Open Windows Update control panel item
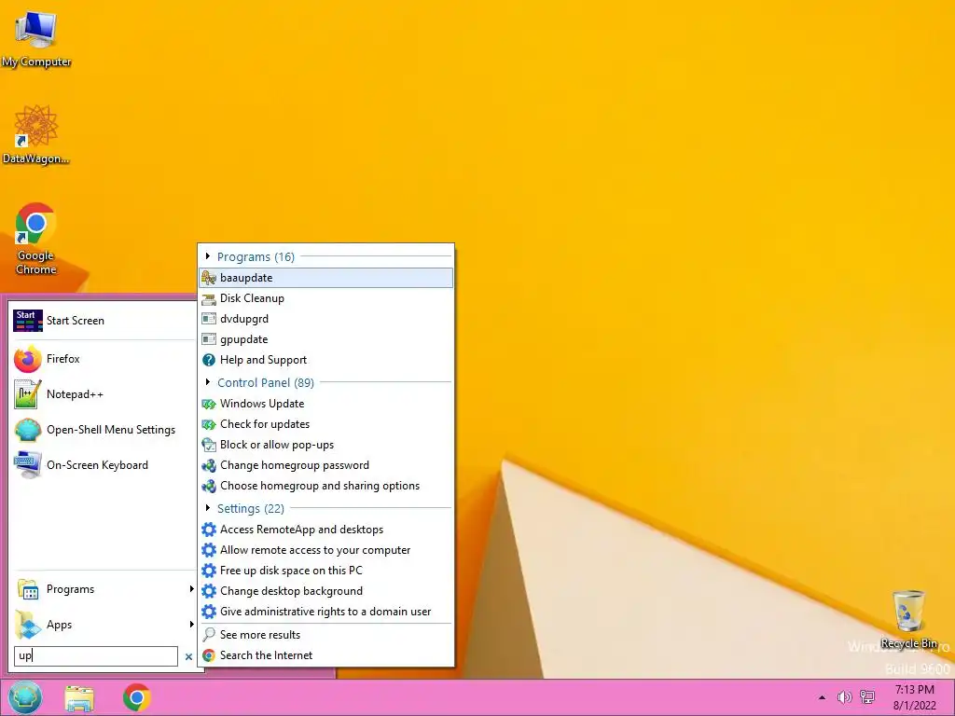 pyautogui.click(x=325, y=404)
